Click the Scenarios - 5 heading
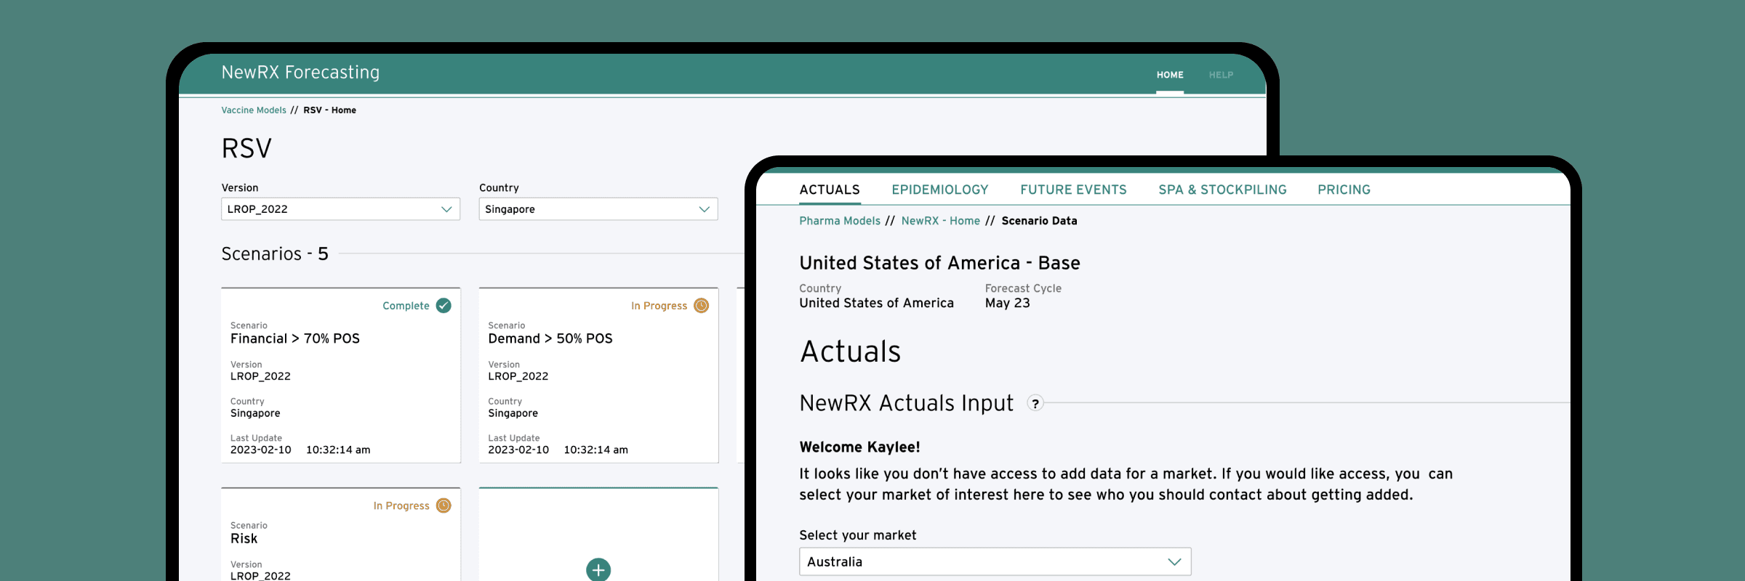Image resolution: width=1745 pixels, height=581 pixels. coord(275,253)
